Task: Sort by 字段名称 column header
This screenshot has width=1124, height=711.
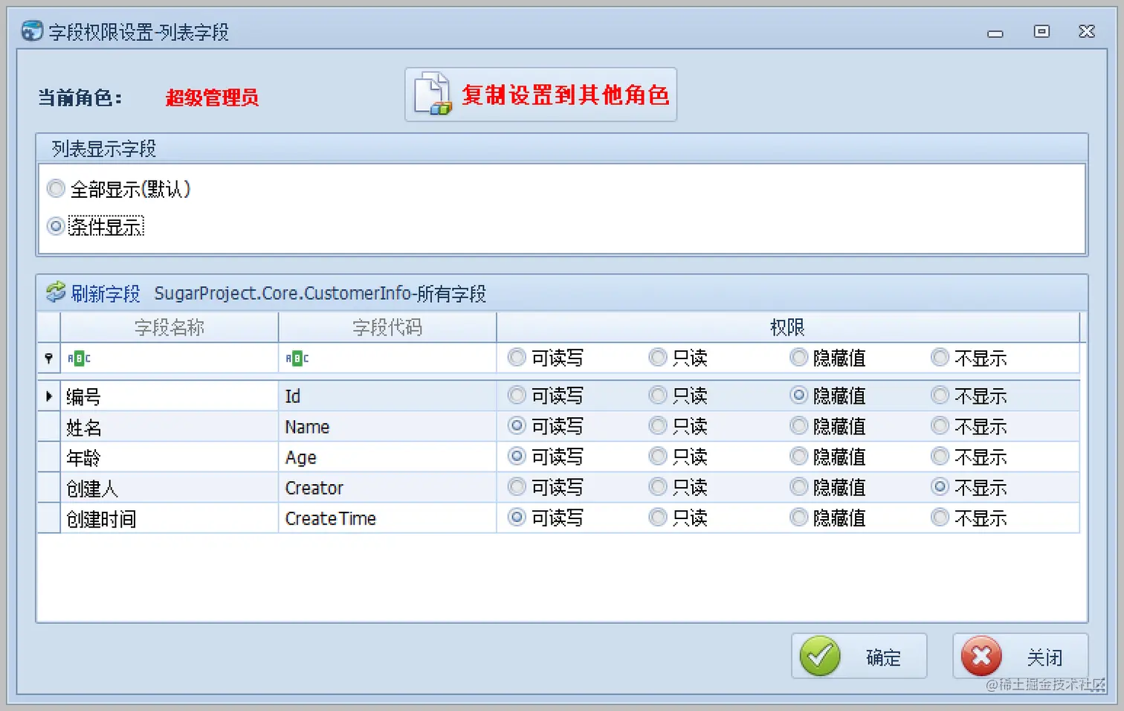Action: [169, 327]
